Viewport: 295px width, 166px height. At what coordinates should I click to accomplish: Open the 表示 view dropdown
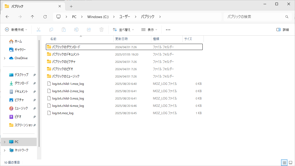[x=149, y=30]
